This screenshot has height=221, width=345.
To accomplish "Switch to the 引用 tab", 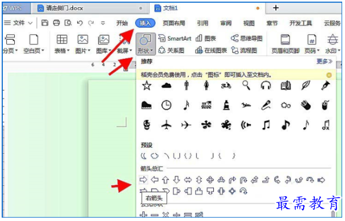I will (x=203, y=23).
